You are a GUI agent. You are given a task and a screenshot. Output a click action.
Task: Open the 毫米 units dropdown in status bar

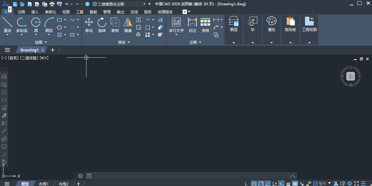coord(329,184)
